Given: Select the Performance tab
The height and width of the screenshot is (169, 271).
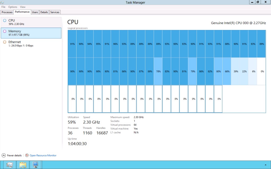Looking at the screenshot, I should click(x=22, y=12).
